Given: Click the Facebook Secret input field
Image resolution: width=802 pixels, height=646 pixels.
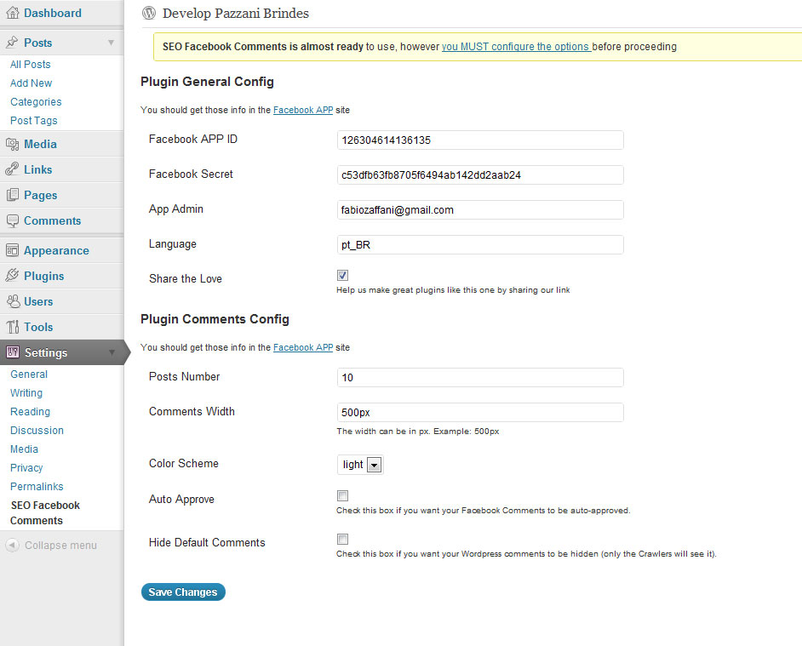Looking at the screenshot, I should click(x=480, y=175).
